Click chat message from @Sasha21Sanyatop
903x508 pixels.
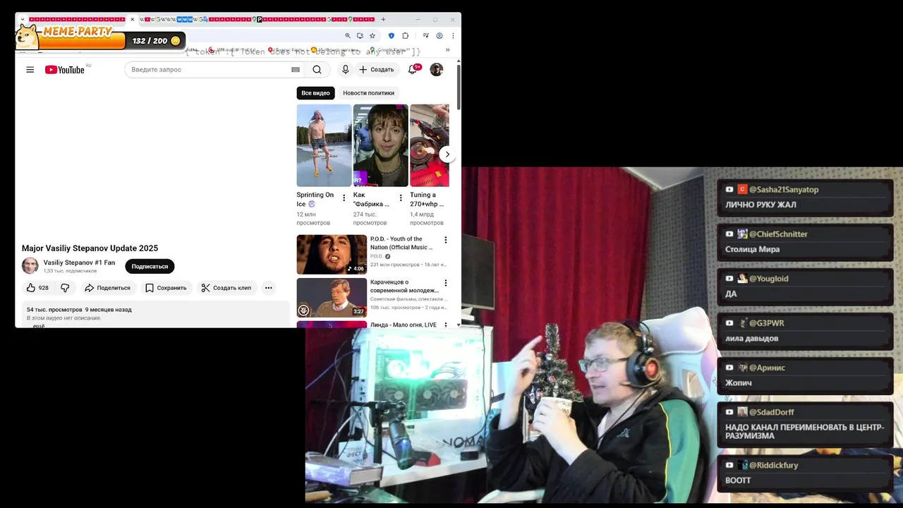[805, 197]
